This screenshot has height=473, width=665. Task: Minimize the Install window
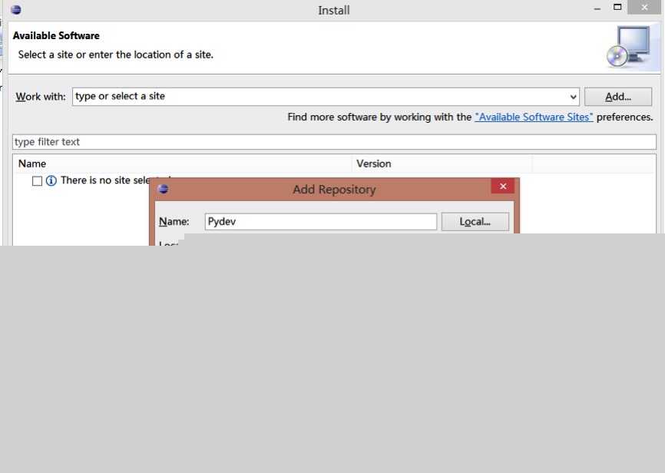coord(597,8)
